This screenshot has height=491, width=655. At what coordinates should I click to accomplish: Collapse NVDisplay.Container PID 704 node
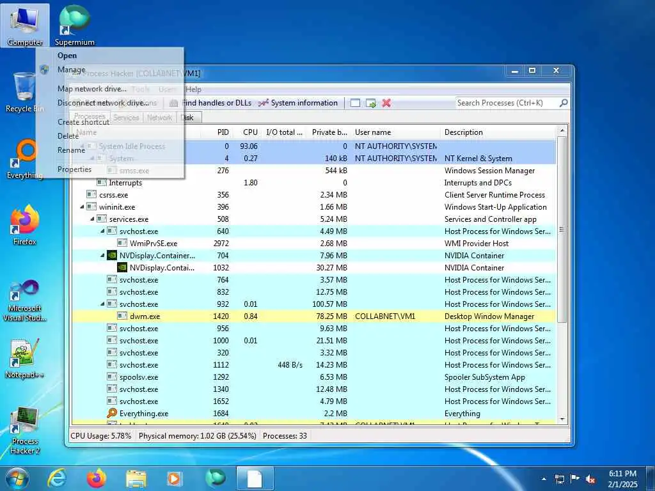click(102, 256)
